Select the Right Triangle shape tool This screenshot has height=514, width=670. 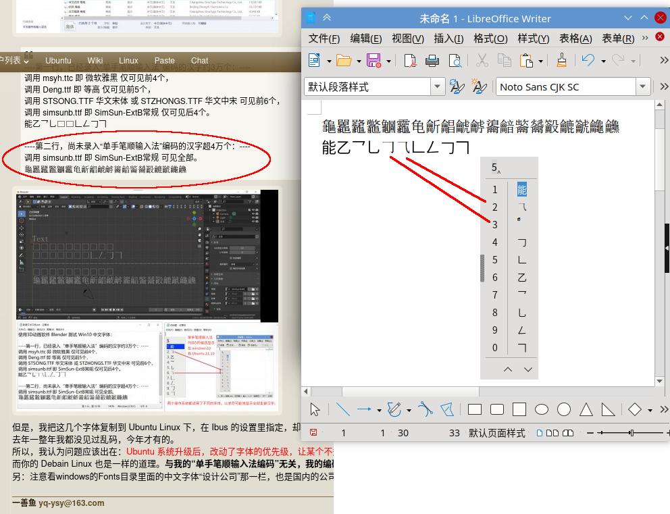pyautogui.click(x=608, y=409)
